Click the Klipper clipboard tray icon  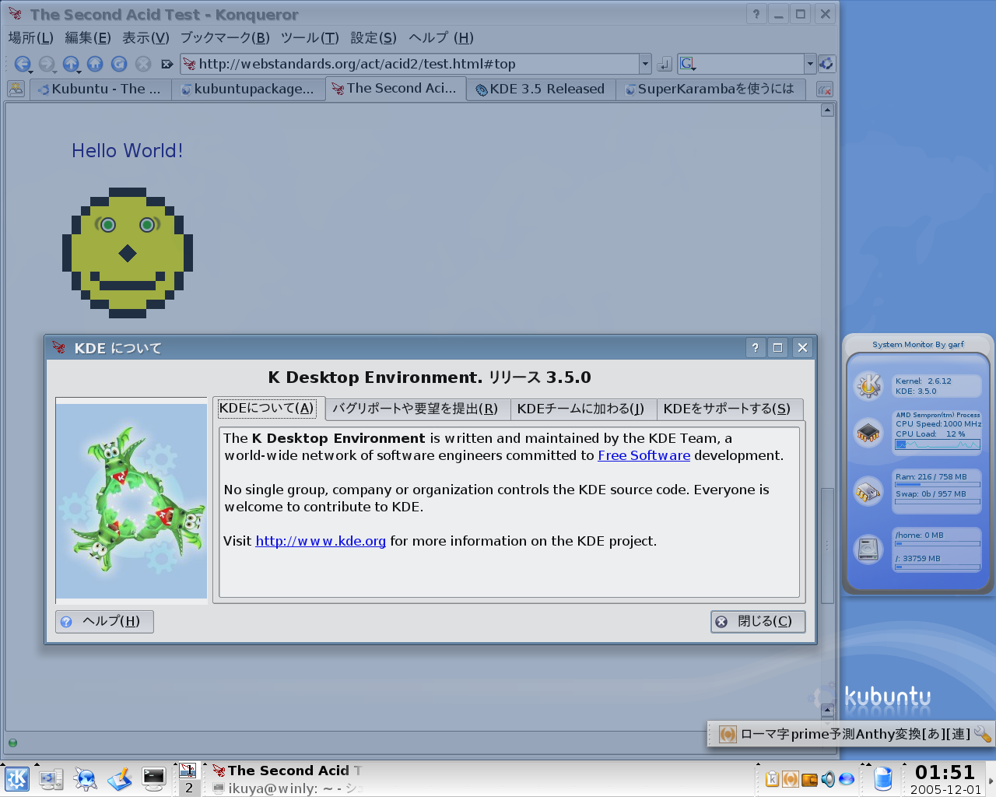click(x=772, y=779)
